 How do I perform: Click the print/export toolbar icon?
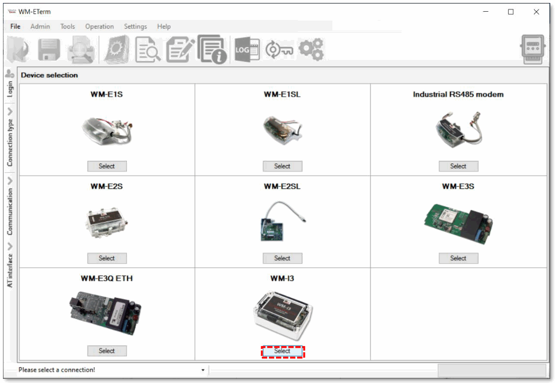pyautogui.click(x=81, y=49)
